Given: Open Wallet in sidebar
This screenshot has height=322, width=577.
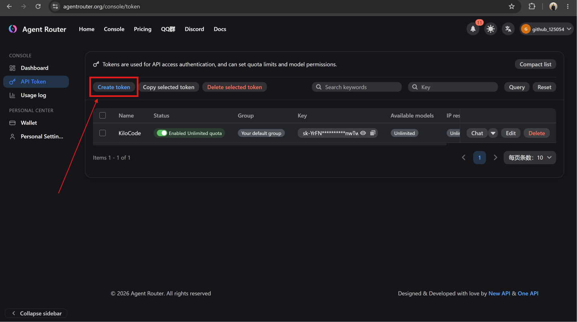Looking at the screenshot, I should point(36,123).
